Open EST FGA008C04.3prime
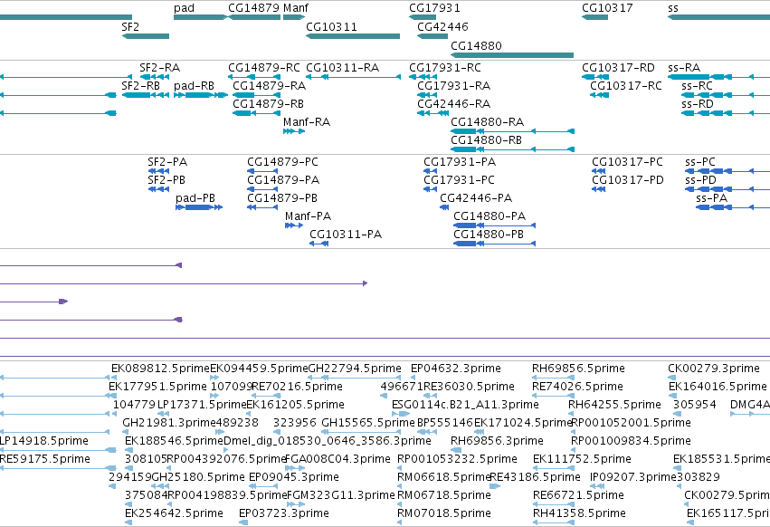Viewport: 770px width, 527px height. [x=337, y=459]
